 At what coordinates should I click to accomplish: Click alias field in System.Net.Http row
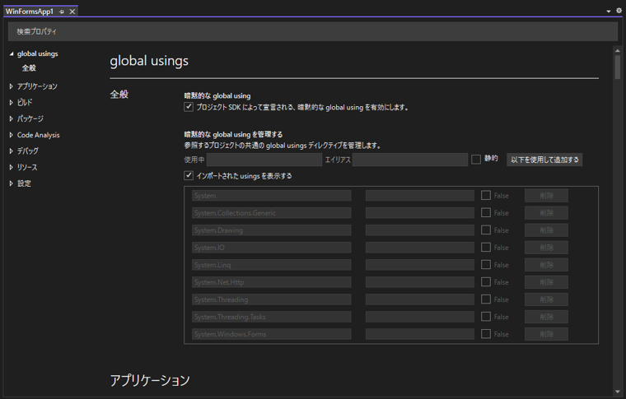tap(420, 282)
